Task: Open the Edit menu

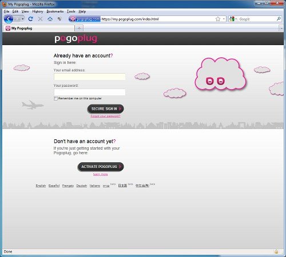Action: pos(15,11)
